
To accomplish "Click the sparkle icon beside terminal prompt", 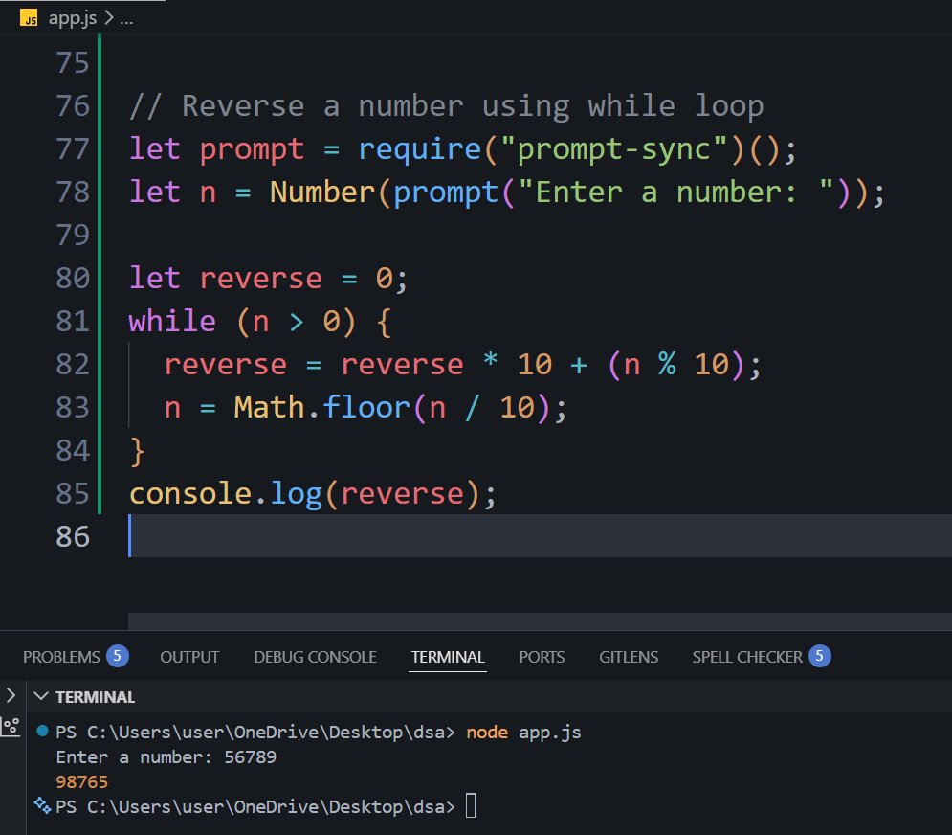I will (x=42, y=806).
